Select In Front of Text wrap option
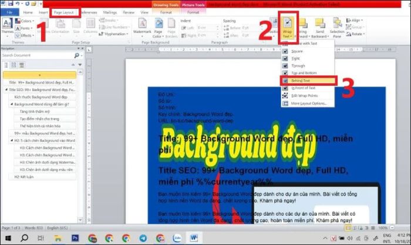The width and height of the screenshot is (411, 245). (x=308, y=88)
